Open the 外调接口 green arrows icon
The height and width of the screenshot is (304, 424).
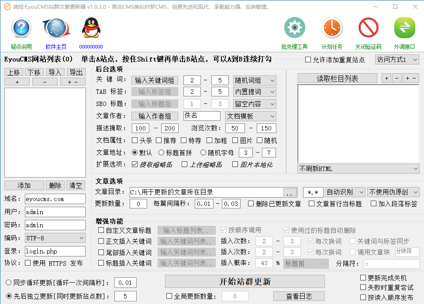click(404, 28)
